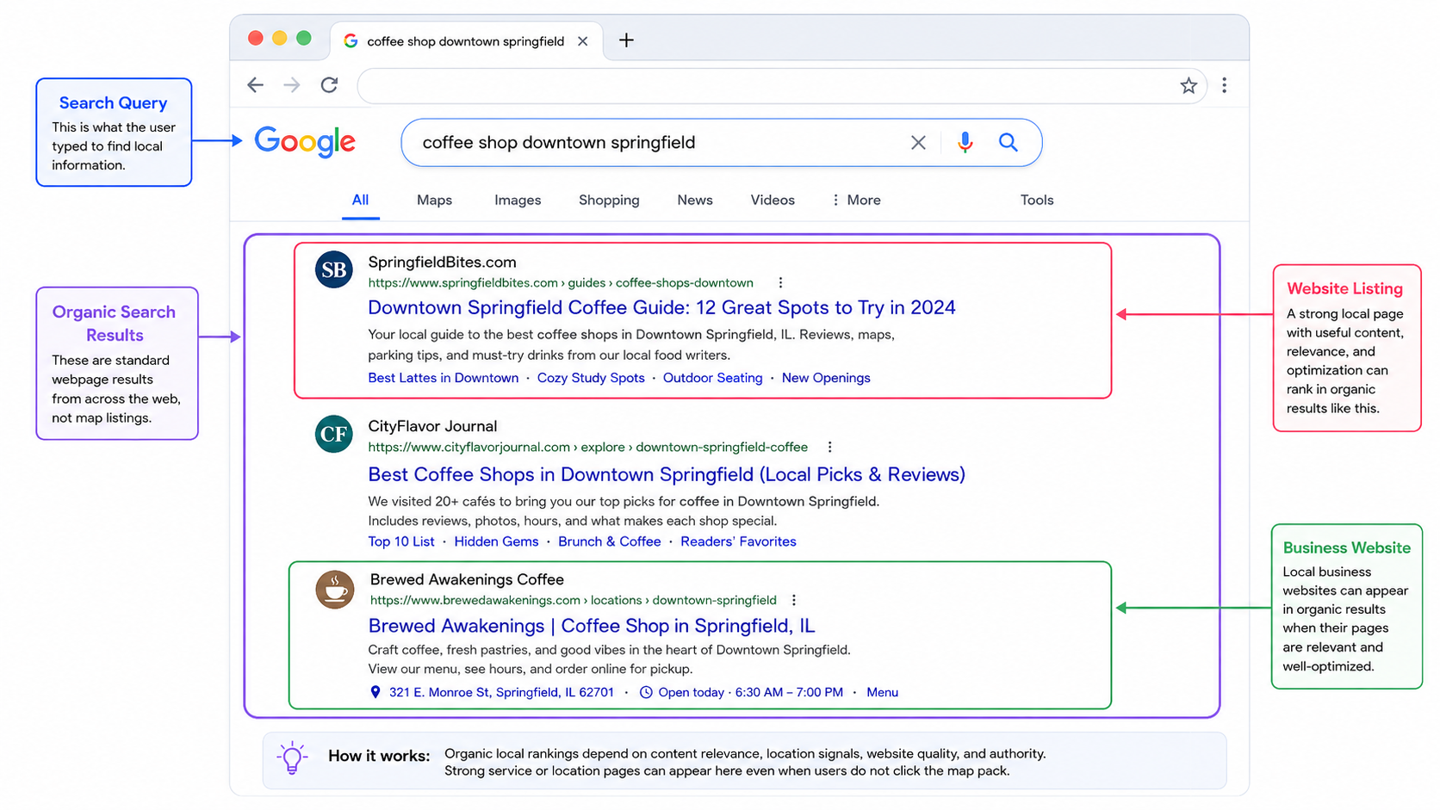Image resolution: width=1440 pixels, height=810 pixels.
Task: Open Best Coffee Shops in Downtown Springfield result
Action: pos(667,475)
